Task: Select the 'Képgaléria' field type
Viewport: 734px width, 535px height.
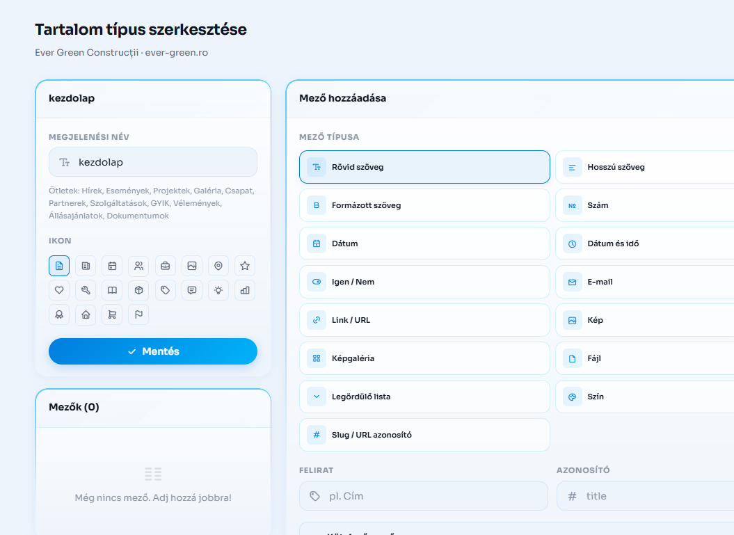Action: coord(424,358)
